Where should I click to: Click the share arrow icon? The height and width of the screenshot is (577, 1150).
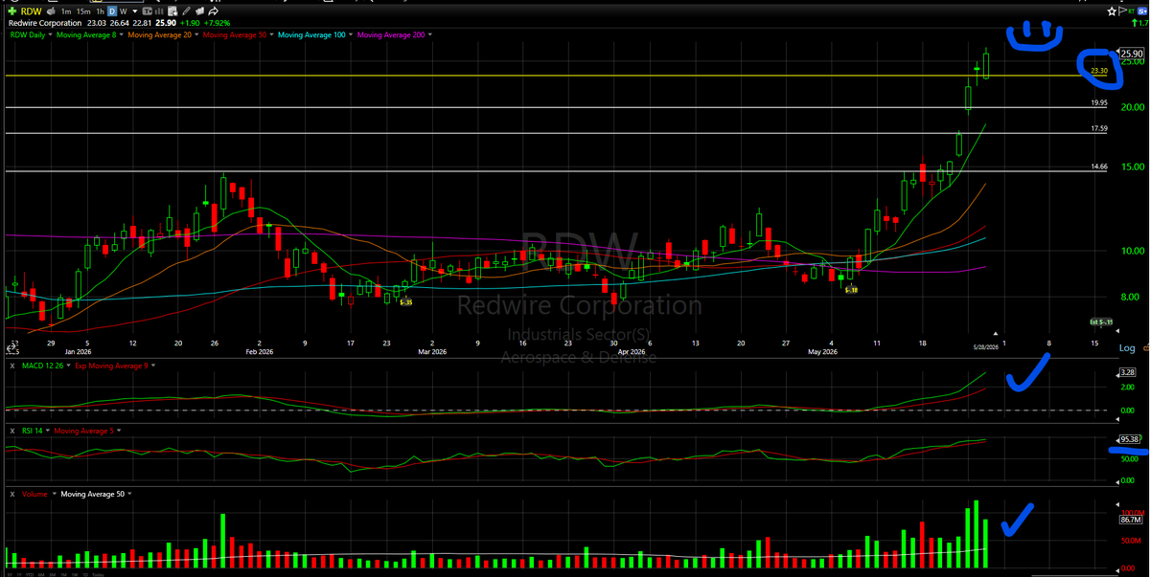(x=214, y=11)
